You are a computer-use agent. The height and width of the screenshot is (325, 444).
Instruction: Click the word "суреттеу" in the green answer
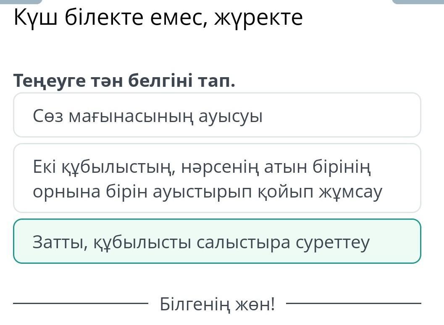333,242
